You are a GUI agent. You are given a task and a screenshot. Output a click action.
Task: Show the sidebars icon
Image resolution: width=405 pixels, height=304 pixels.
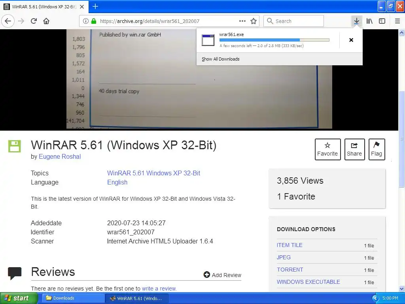point(382,21)
